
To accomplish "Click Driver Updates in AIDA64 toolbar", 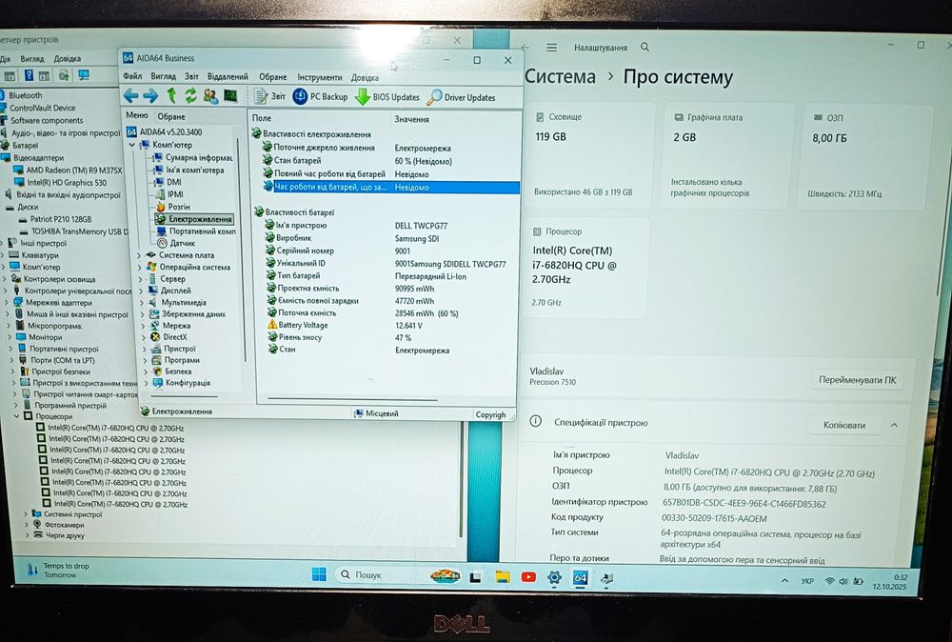I will click(x=462, y=97).
